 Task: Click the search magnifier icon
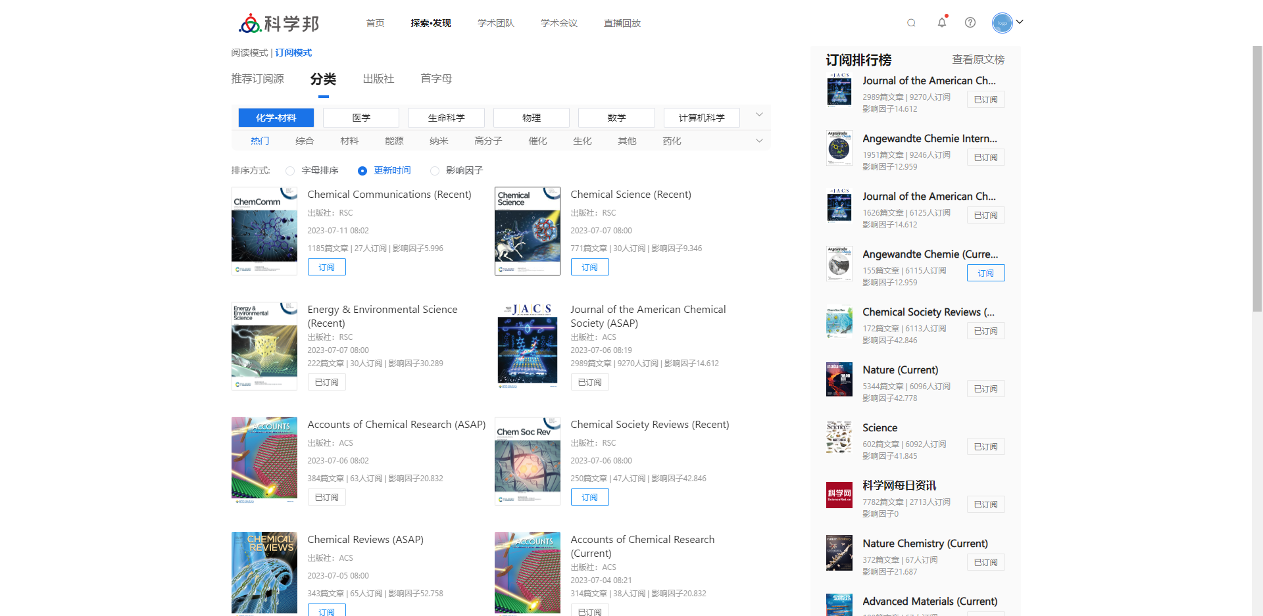pyautogui.click(x=911, y=23)
